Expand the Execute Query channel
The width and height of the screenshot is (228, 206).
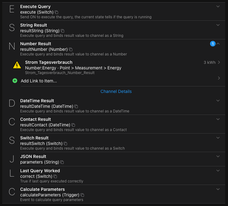[x=218, y=7]
